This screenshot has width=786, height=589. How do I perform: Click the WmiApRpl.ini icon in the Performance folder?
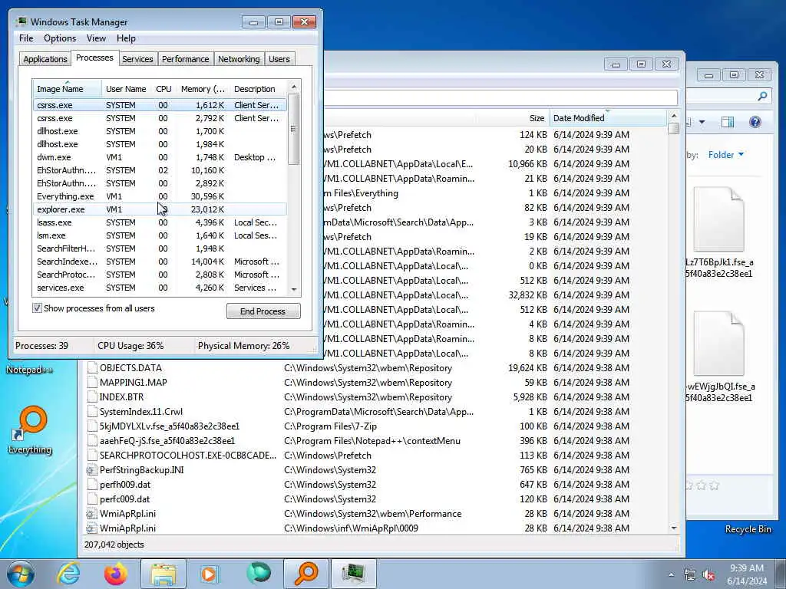pos(91,513)
